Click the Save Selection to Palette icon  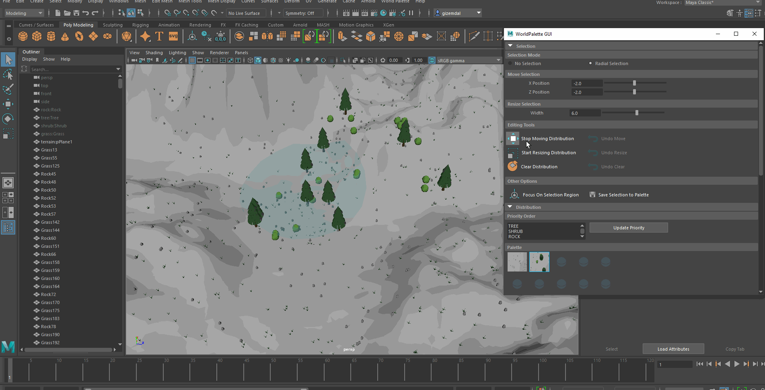pos(592,194)
